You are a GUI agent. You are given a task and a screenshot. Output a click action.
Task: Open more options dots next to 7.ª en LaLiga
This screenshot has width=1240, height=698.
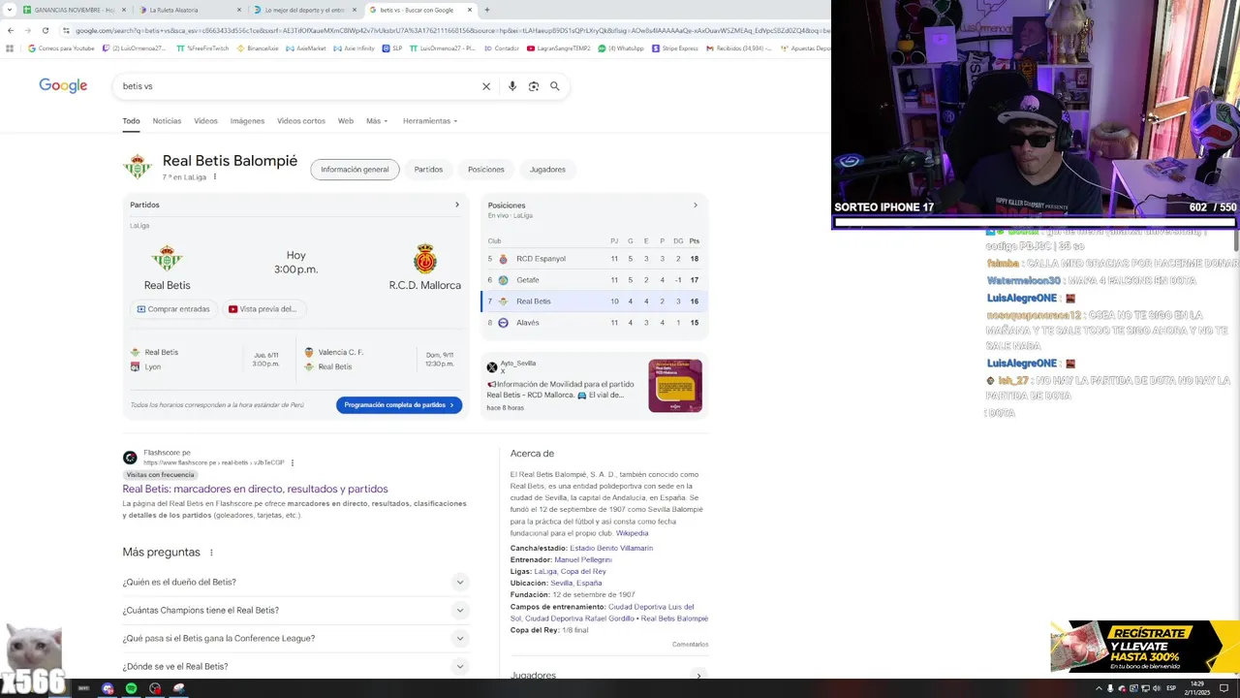click(x=215, y=177)
